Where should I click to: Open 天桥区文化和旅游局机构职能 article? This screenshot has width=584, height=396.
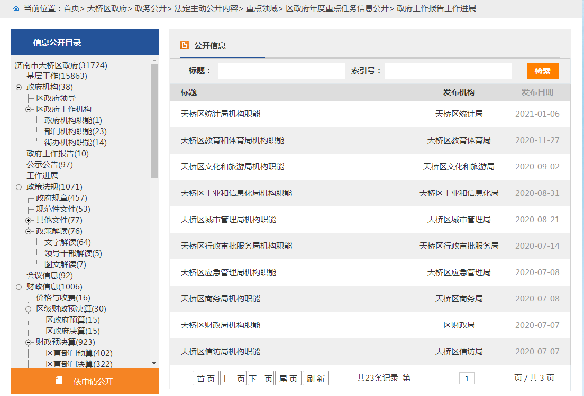[x=232, y=167]
